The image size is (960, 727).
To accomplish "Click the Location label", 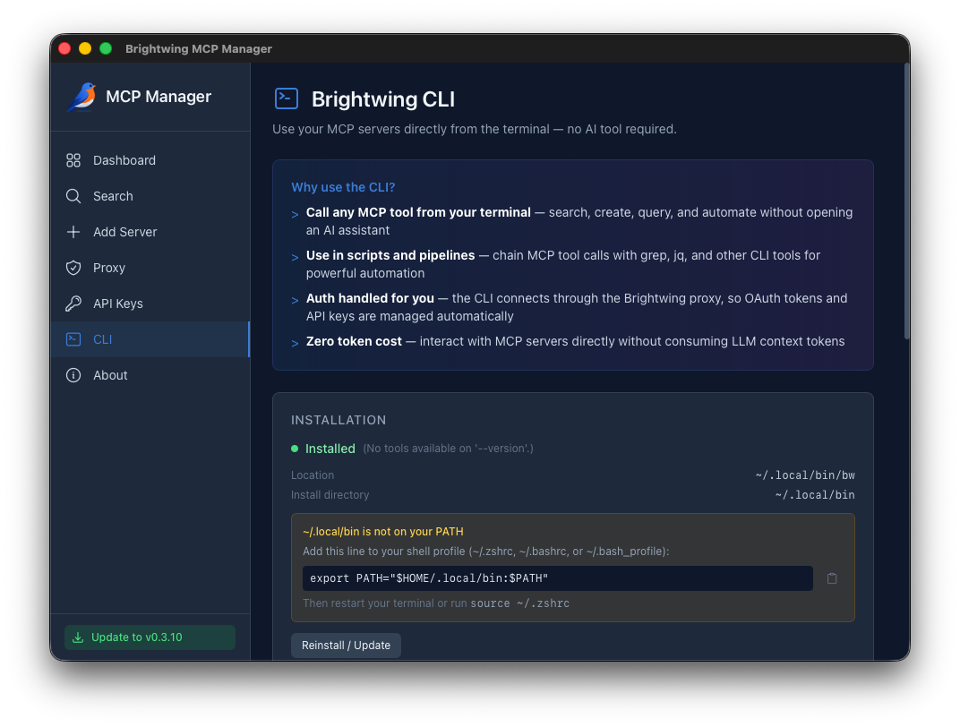I will (313, 475).
